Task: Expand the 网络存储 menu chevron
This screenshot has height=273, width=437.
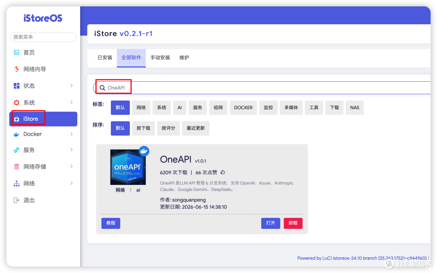Action: (x=72, y=166)
